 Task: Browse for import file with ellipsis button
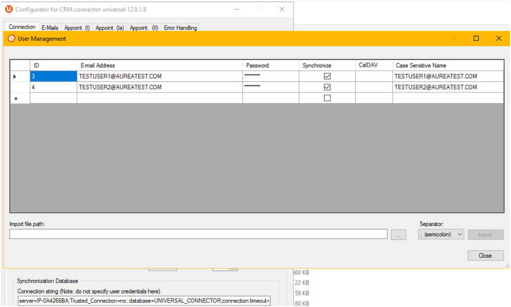pos(399,235)
